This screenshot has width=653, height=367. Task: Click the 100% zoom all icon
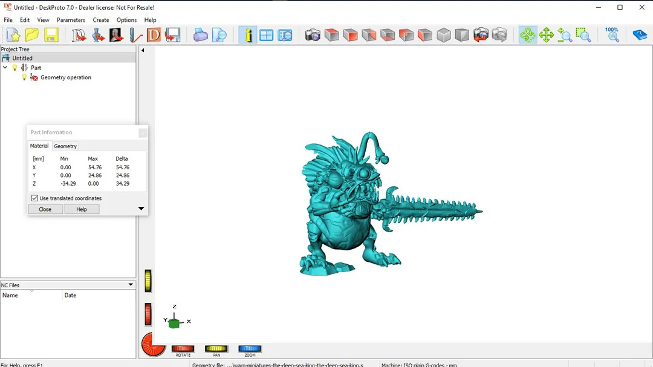pos(612,35)
